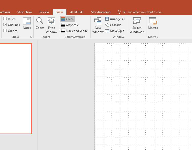The image size is (192, 150).
Task: Click the Fit to Window icon
Action: (x=51, y=21)
